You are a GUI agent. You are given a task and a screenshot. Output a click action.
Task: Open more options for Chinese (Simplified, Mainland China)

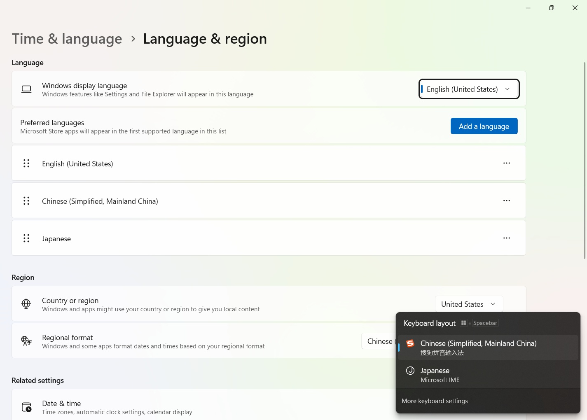[506, 201]
